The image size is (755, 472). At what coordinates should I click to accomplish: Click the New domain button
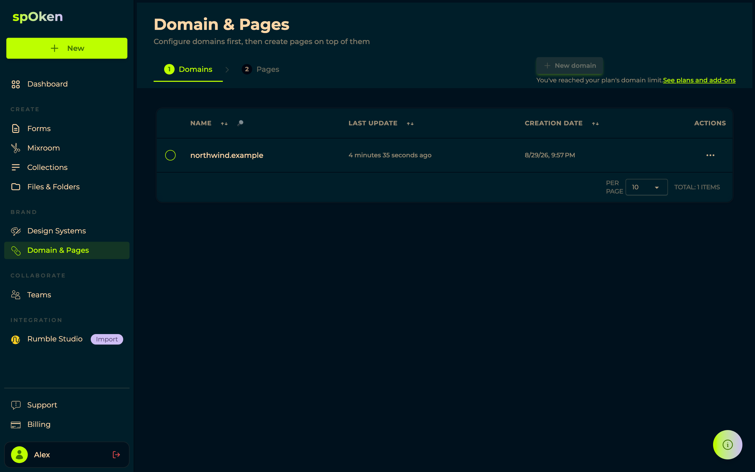coord(569,66)
